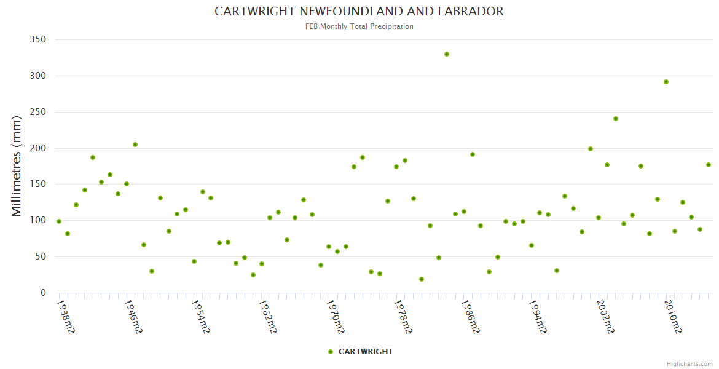
Task: Click the last data point on the far right
Action: tap(709, 165)
